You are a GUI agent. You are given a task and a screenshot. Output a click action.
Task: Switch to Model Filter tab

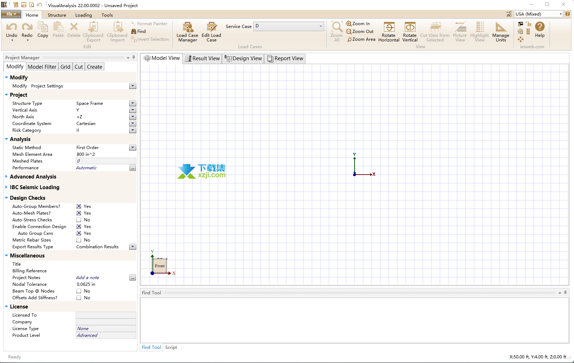coord(42,67)
